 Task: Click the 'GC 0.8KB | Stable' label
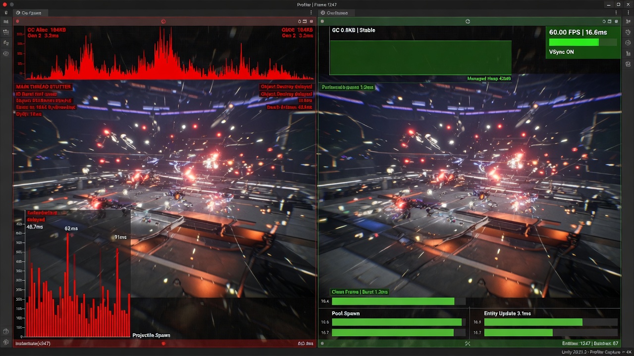coord(353,30)
